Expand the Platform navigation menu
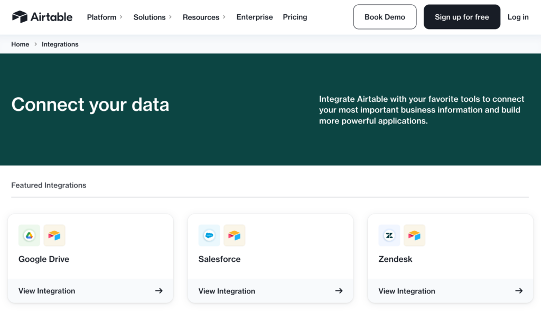The image size is (541, 322). (x=105, y=17)
